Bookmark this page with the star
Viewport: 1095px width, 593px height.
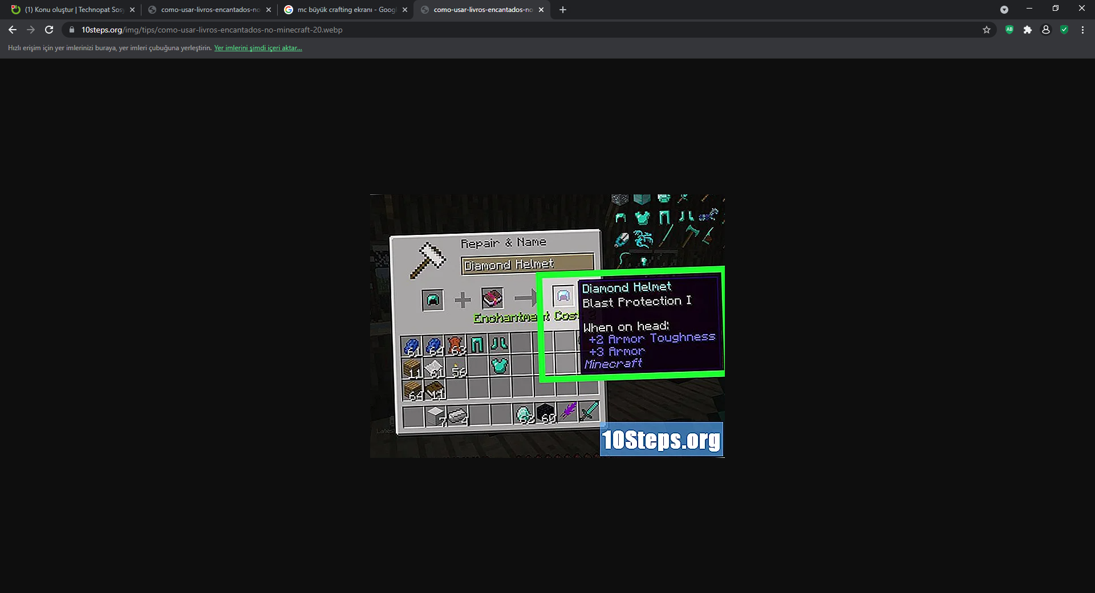point(987,30)
